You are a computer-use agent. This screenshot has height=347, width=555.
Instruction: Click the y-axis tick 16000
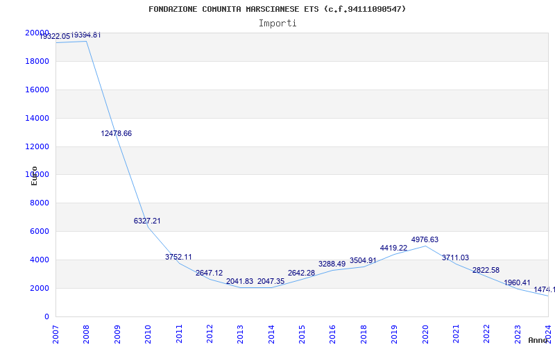pyautogui.click(x=37, y=90)
